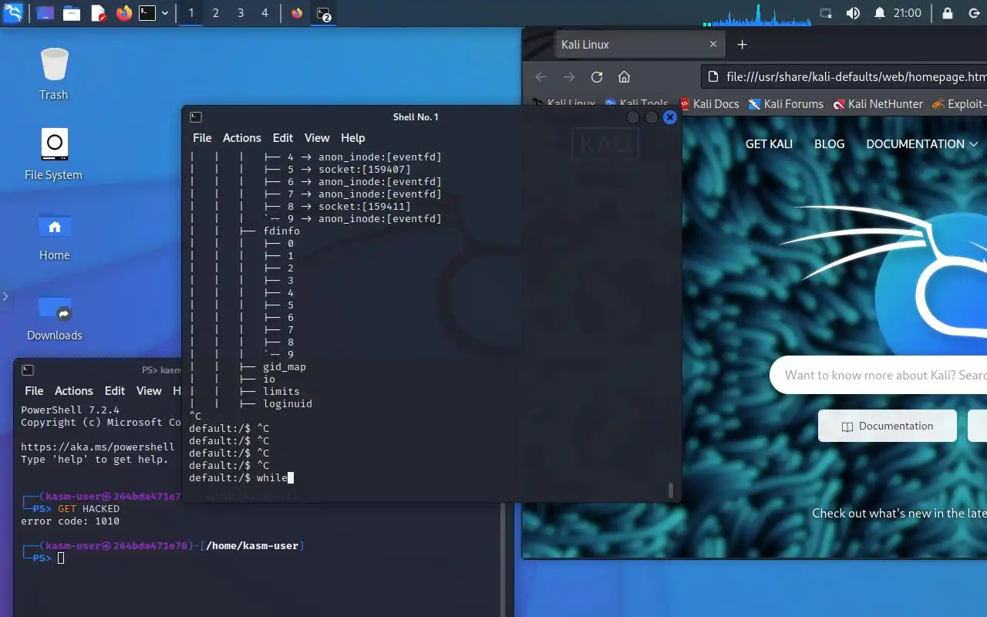Expand the left edge side panel arrow
Screen dimensions: 987x617
(x=5, y=296)
